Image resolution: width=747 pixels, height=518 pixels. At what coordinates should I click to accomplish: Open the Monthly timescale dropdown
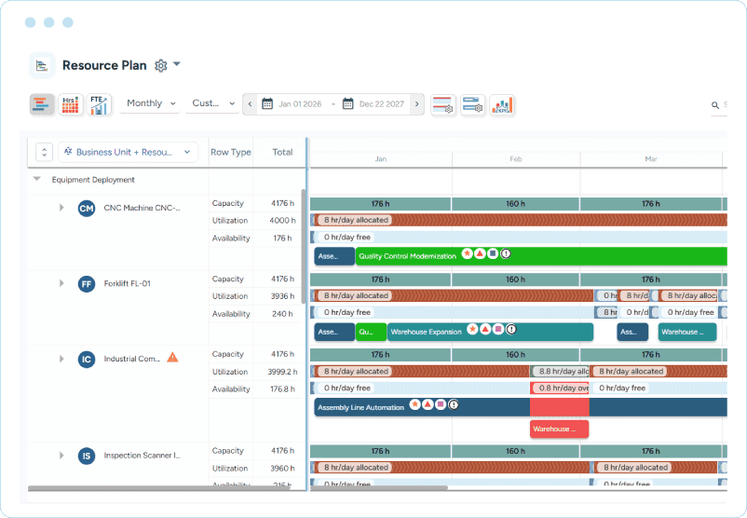point(151,103)
